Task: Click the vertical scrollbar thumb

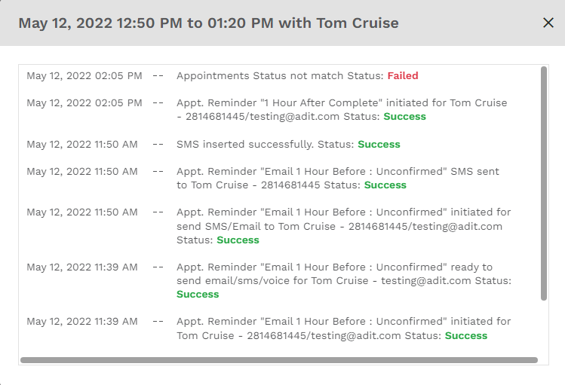Action: pyautogui.click(x=544, y=183)
